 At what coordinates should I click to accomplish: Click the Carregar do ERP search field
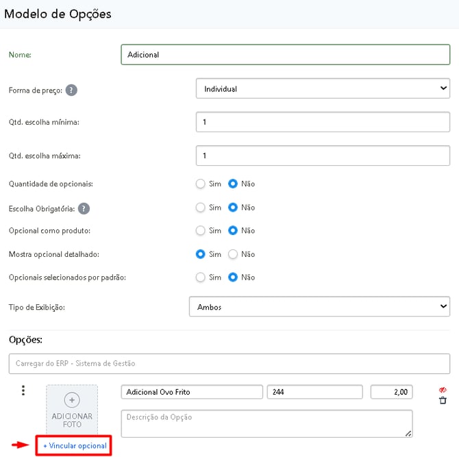[229, 363]
